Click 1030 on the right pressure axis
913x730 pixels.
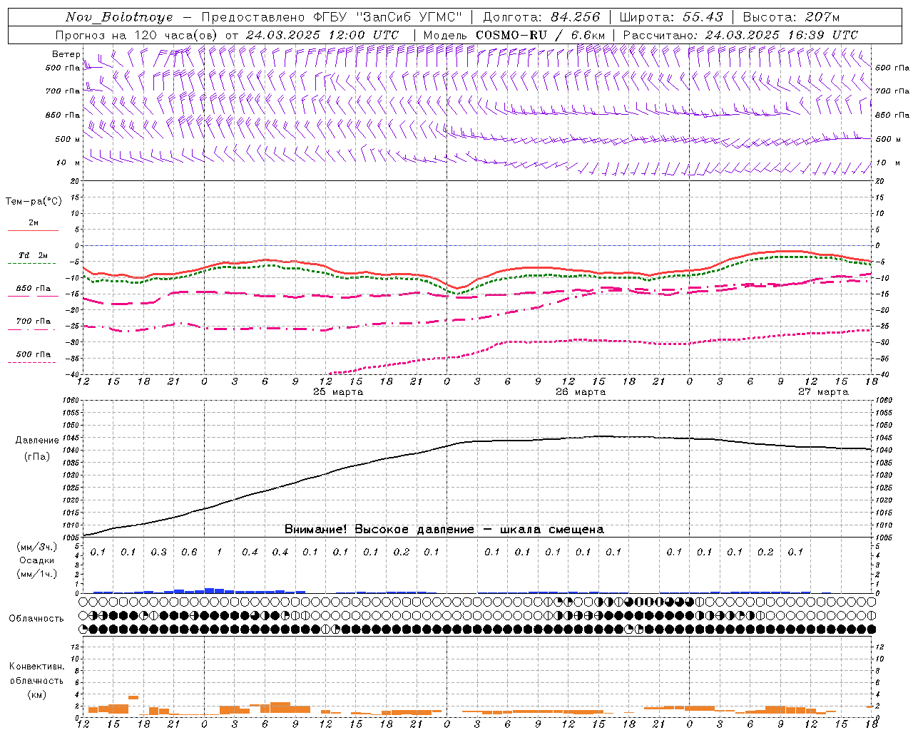884,475
